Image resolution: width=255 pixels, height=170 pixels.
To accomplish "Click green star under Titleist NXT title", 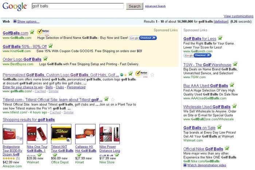I will tap(55, 154).
